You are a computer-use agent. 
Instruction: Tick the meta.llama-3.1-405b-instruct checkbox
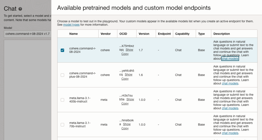[x=62, y=100]
